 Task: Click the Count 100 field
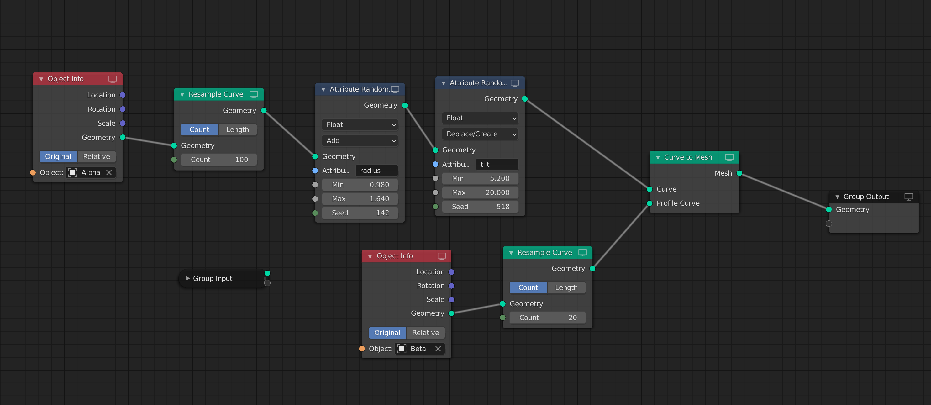point(219,160)
